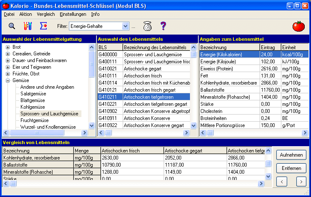
Task: Select the Cholesterin row
Action: click(254, 111)
